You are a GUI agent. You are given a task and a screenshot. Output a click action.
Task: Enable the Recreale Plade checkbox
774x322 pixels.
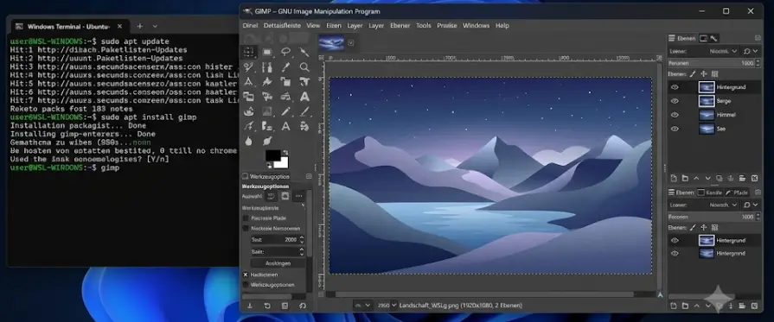click(x=246, y=218)
